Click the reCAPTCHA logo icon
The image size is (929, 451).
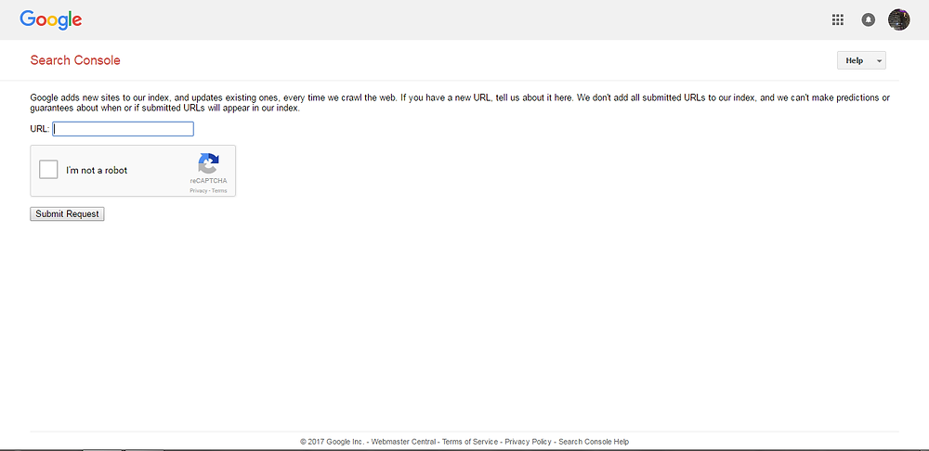pyautogui.click(x=208, y=164)
